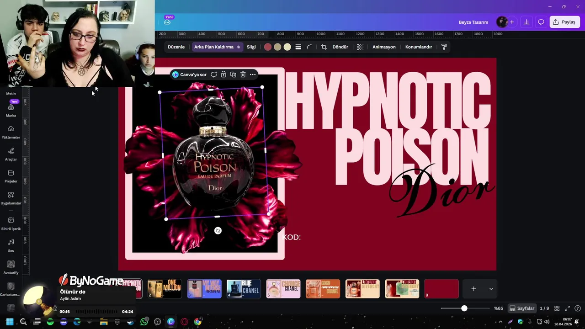The width and height of the screenshot is (585, 329).
Task: Click the border style lines icon
Action: 298,47
